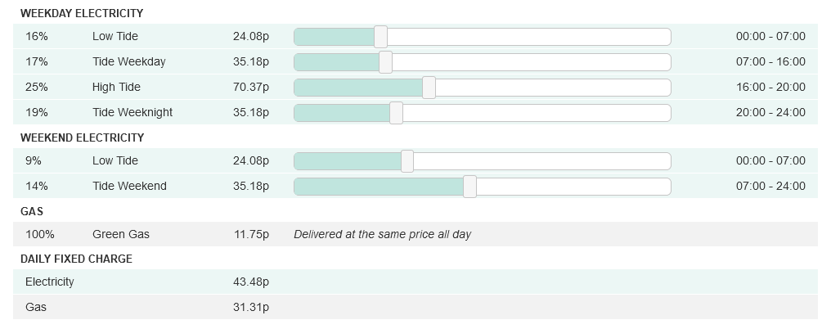Click the 25% High Tide usage percentage
Viewport: 831px width, 320px height.
pyautogui.click(x=37, y=87)
